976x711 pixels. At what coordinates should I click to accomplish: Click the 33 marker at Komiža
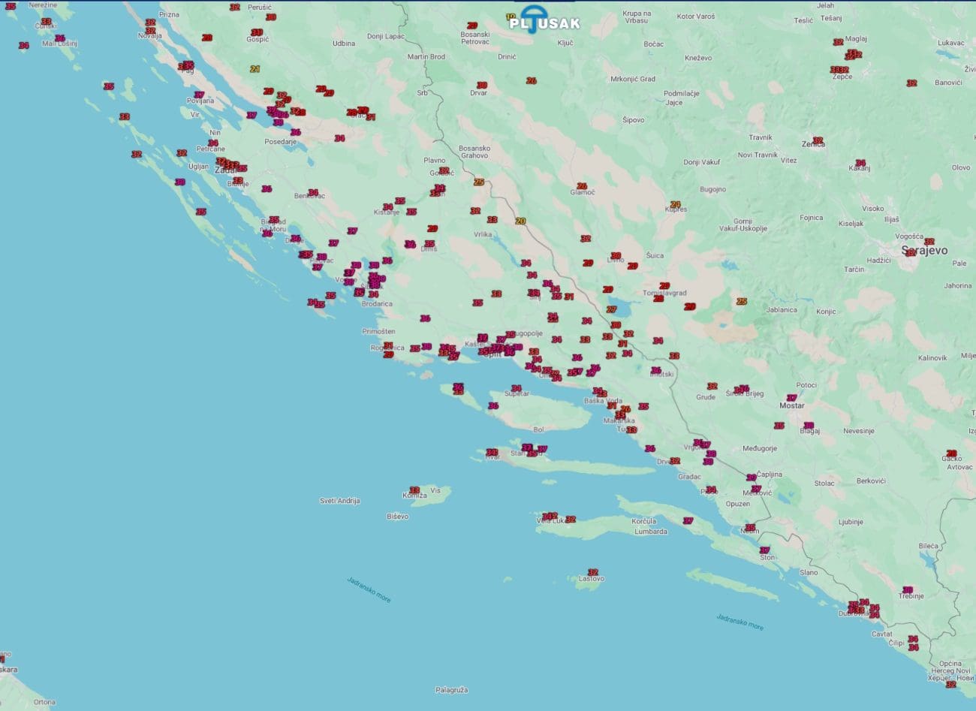pos(414,490)
